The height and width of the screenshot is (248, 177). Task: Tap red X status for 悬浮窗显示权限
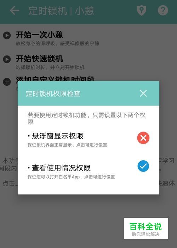(x=143, y=138)
